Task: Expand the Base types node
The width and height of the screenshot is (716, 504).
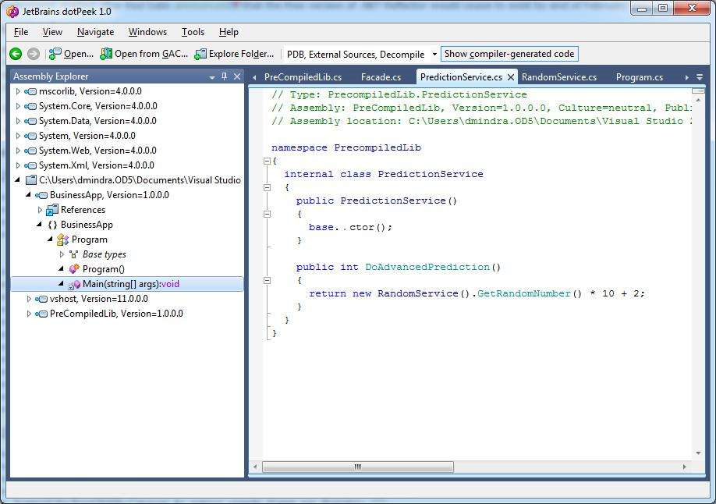Action: 62,254
